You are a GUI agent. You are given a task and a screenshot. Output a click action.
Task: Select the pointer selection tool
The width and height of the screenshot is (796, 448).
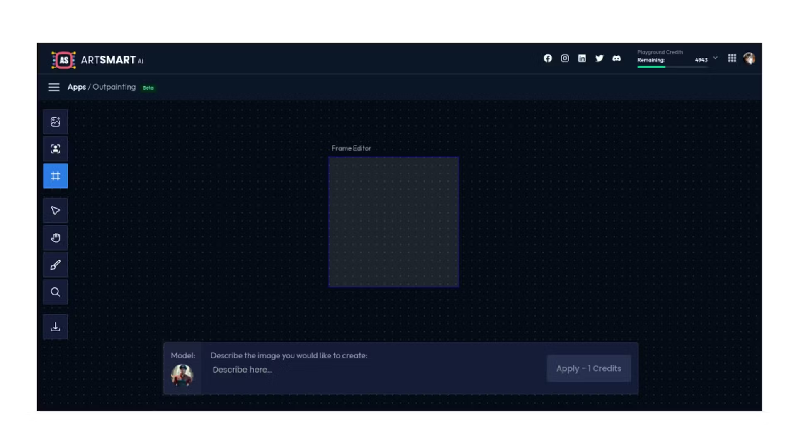click(56, 210)
